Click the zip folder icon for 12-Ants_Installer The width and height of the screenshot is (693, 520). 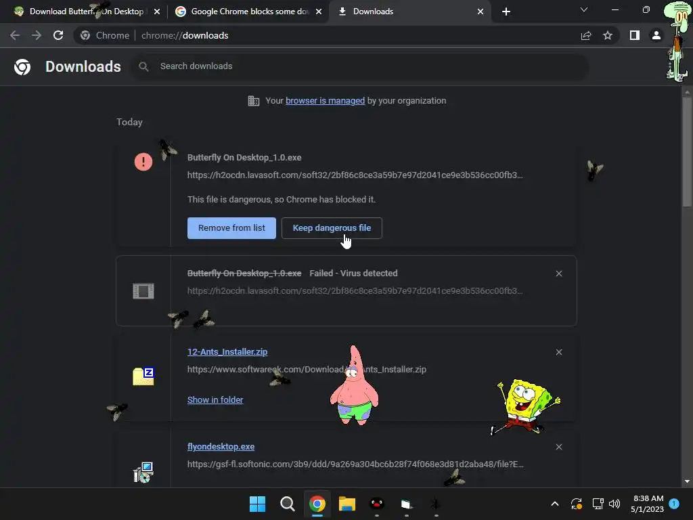pyautogui.click(x=143, y=376)
